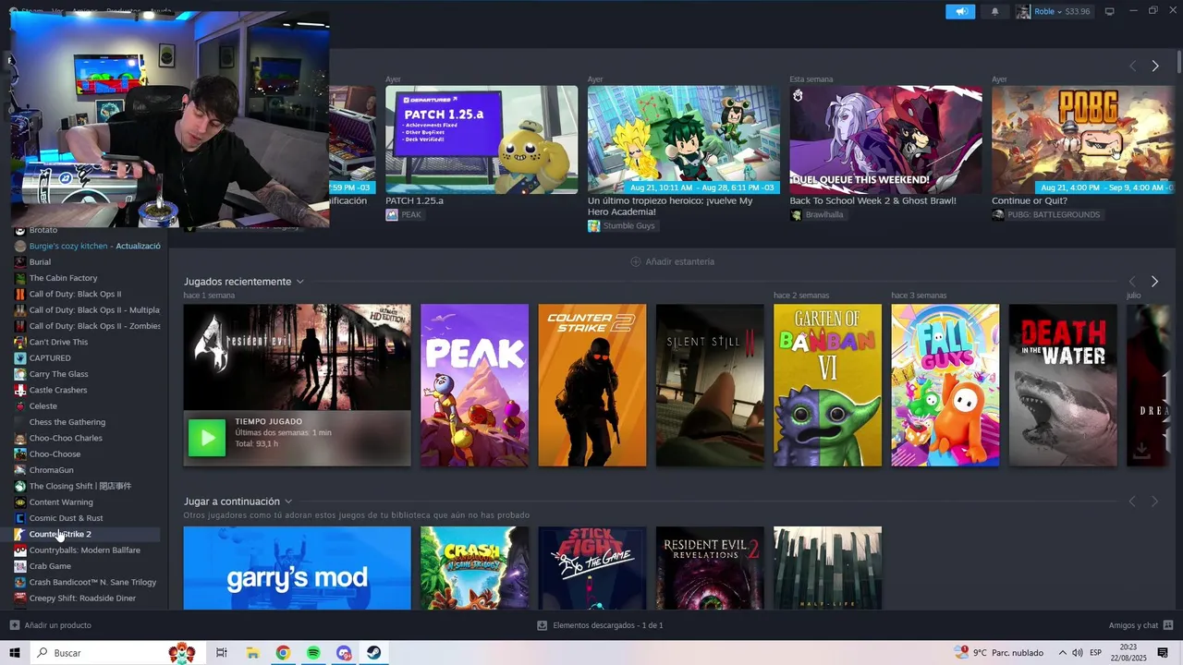Open the Amigos y chat icon
The image size is (1183, 665).
pos(1168,625)
